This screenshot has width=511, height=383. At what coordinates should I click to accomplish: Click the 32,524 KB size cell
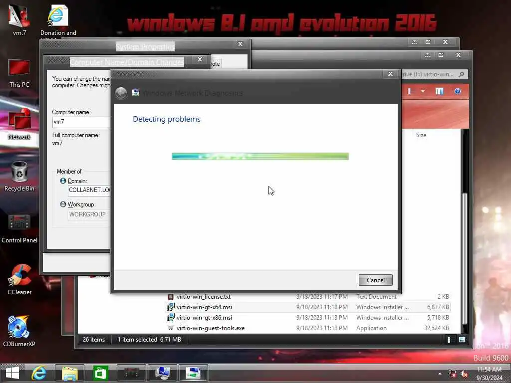tap(436, 328)
